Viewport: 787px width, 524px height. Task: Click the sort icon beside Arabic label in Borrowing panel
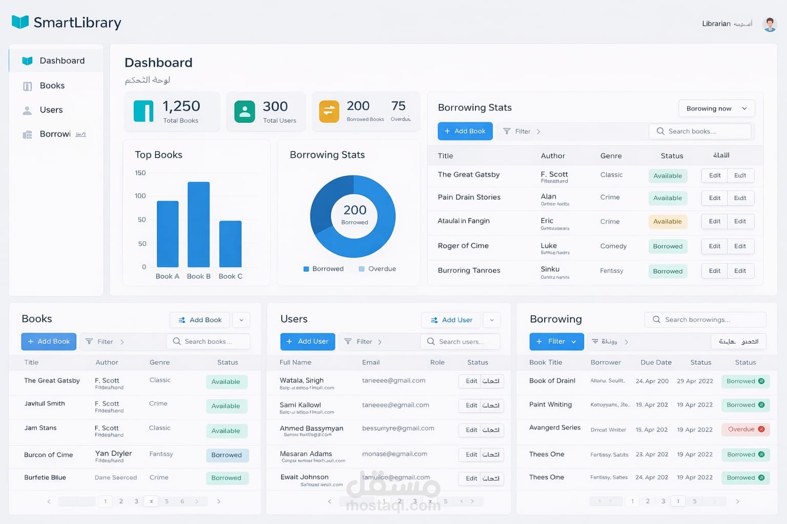pyautogui.click(x=595, y=341)
